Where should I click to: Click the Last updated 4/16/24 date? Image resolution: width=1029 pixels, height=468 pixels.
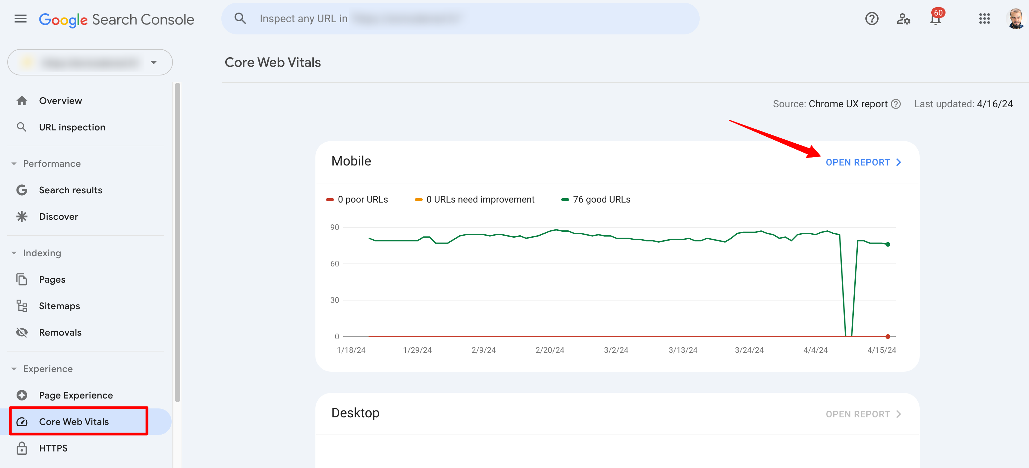click(995, 104)
